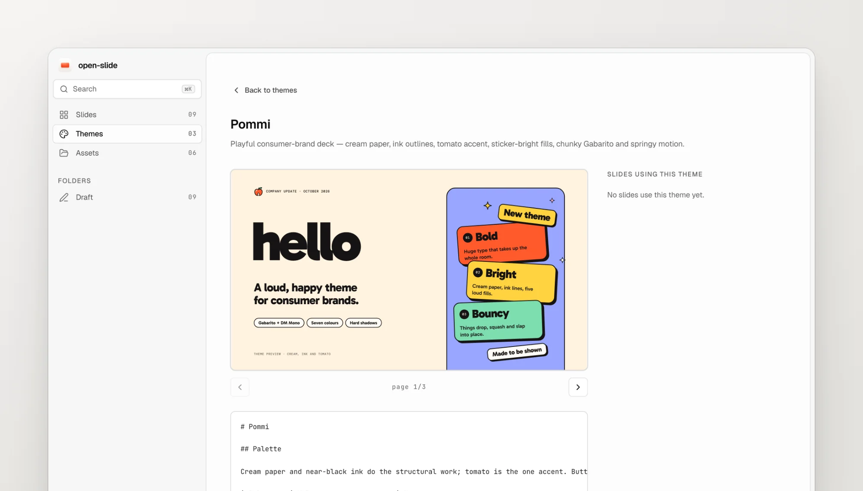
Task: Click the 'Hard shadows' pill
Action: 363,323
